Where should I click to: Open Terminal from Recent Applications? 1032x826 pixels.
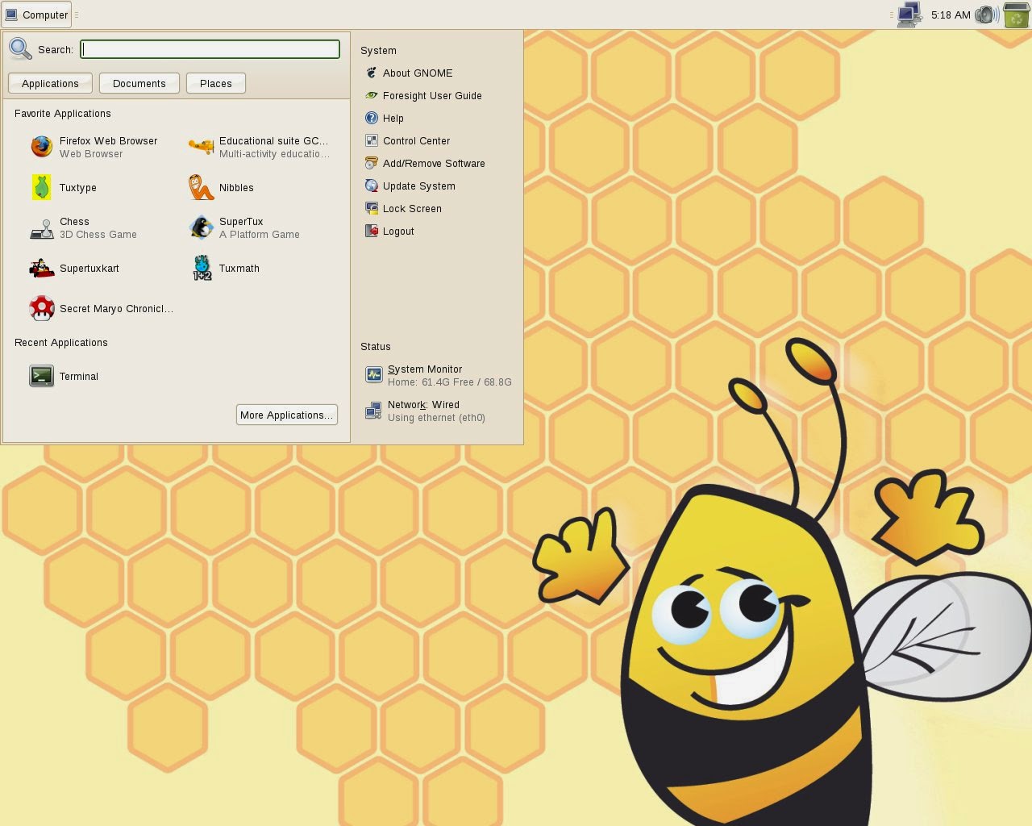coord(78,376)
